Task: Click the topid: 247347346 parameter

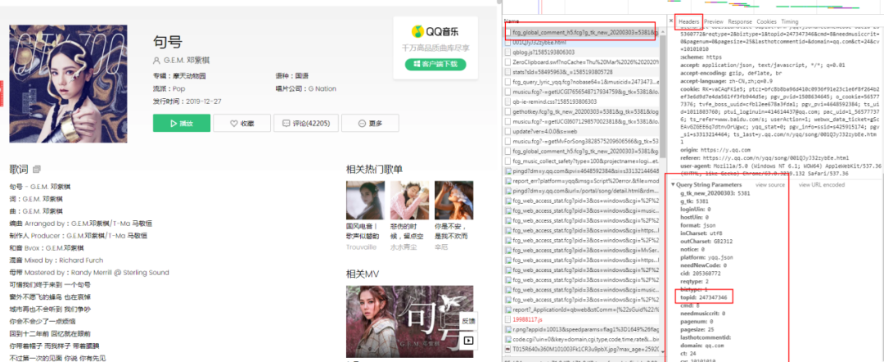Action: click(703, 296)
